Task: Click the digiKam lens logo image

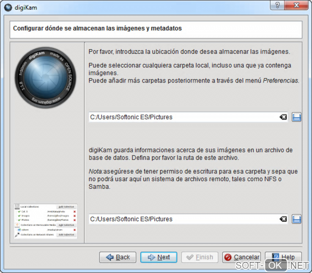Action: click(45, 78)
